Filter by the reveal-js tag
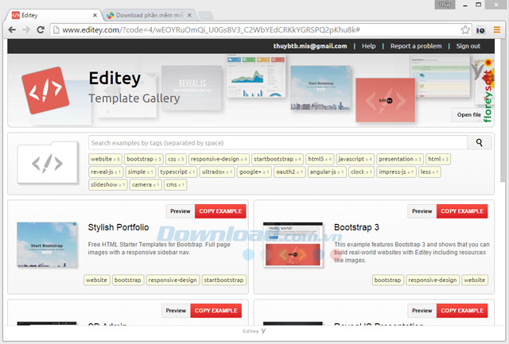509x344 pixels. 106,172
